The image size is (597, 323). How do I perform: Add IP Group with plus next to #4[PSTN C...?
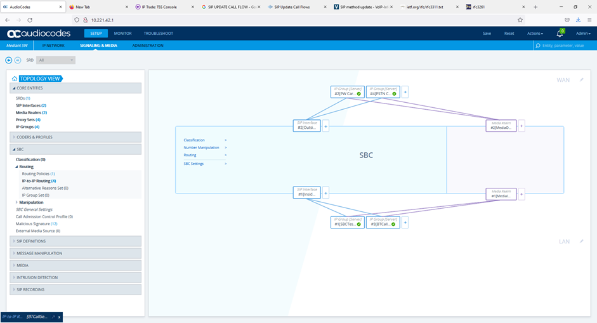pos(405,92)
